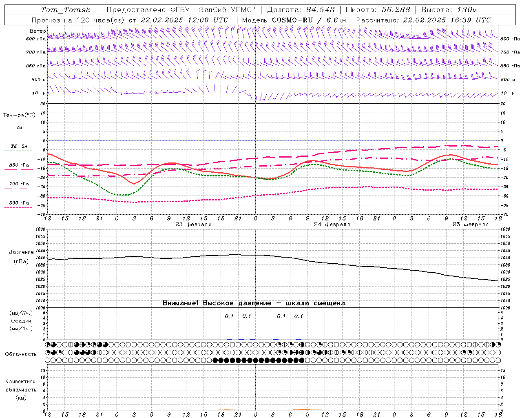The width and height of the screenshot is (522, 418).
Task: Click the 850 гПа temperature legend entry
Action: 19,165
